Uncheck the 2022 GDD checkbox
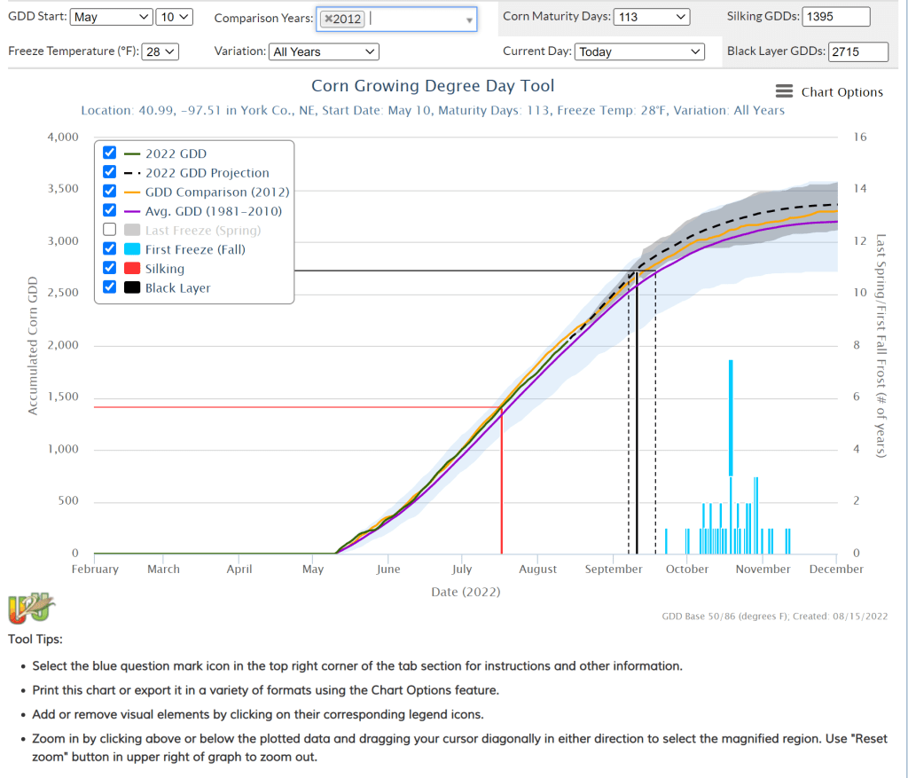Image resolution: width=908 pixels, height=778 pixels. [x=109, y=153]
